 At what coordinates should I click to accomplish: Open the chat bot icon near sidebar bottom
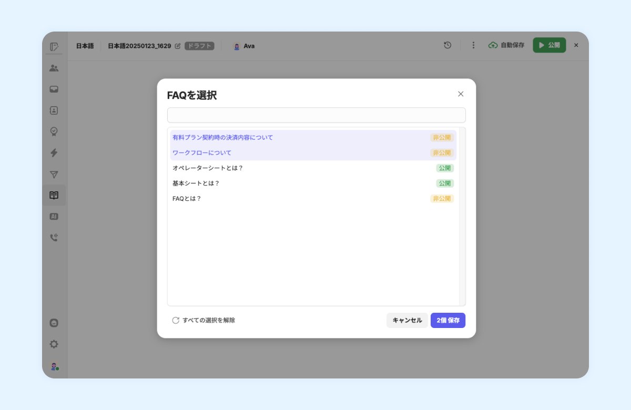point(54,323)
